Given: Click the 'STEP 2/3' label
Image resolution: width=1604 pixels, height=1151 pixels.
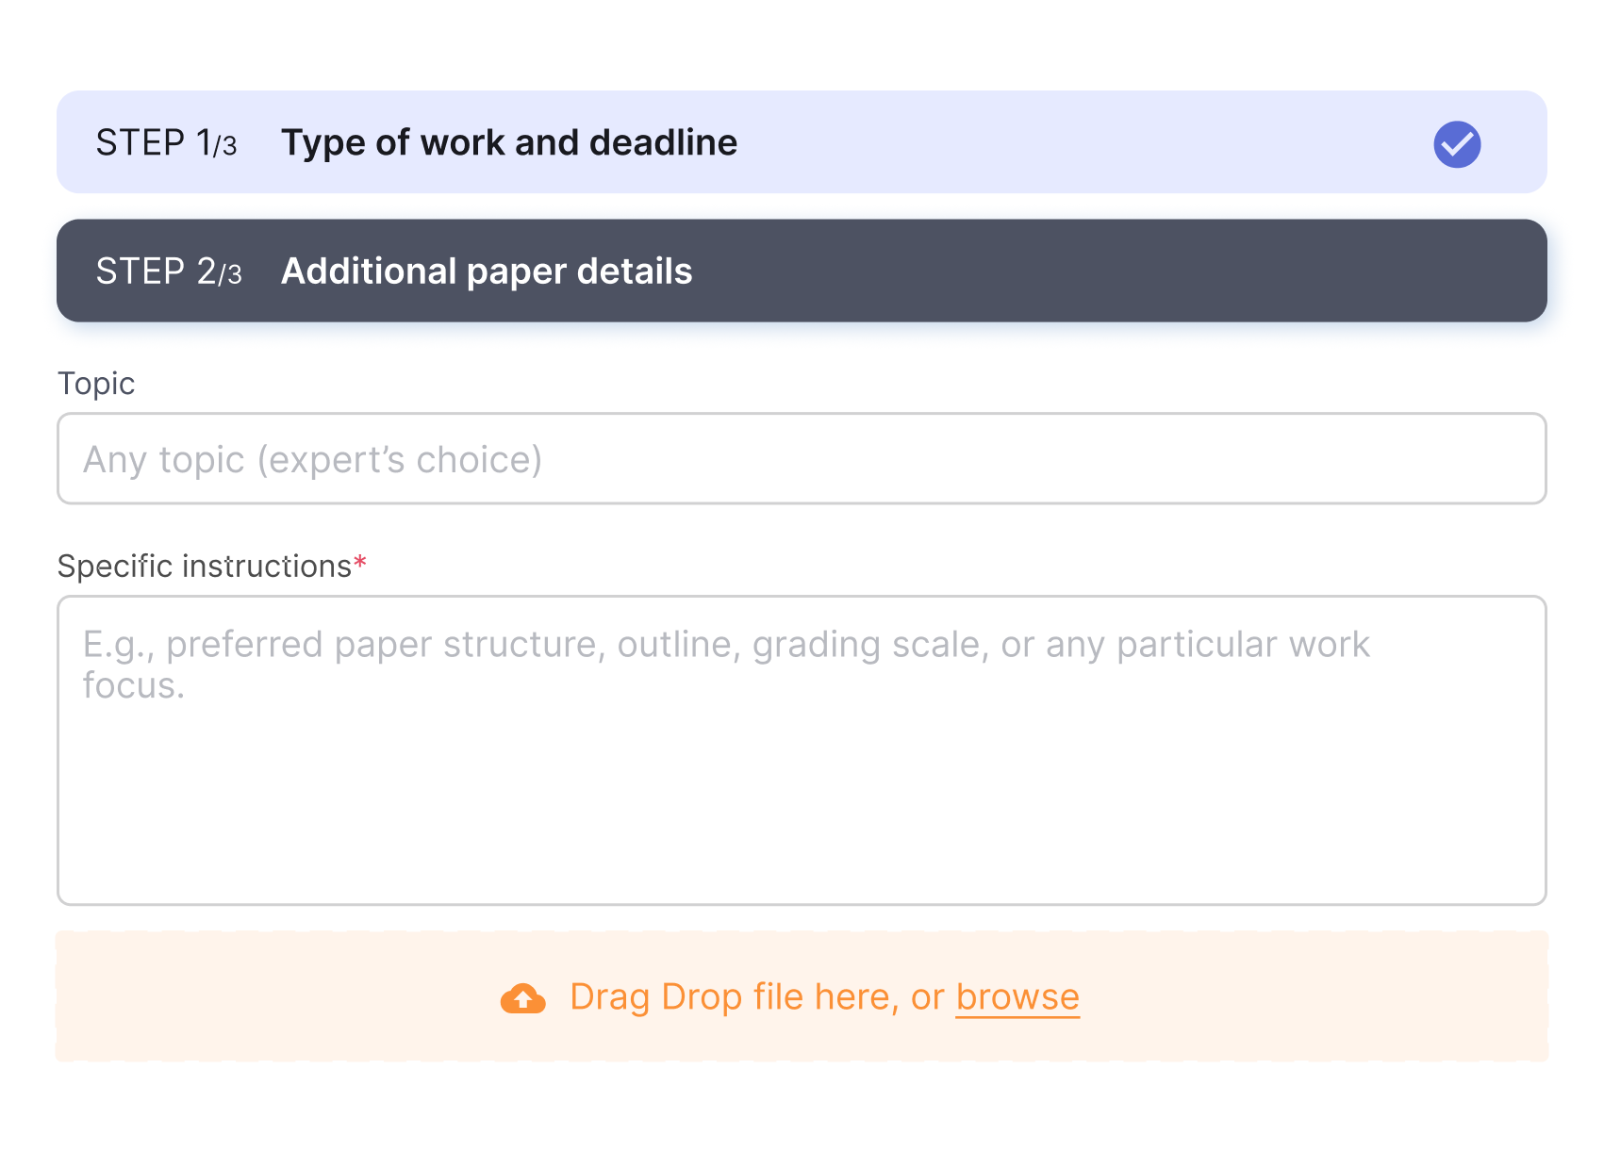Looking at the screenshot, I should click(169, 271).
